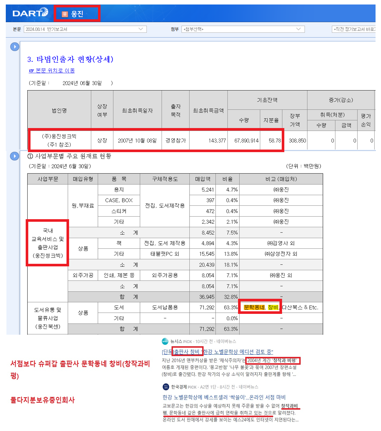Open the 한강 노벨문학상 에디션 검토 중 article
Screen dimensions: 381x431
tap(217, 352)
